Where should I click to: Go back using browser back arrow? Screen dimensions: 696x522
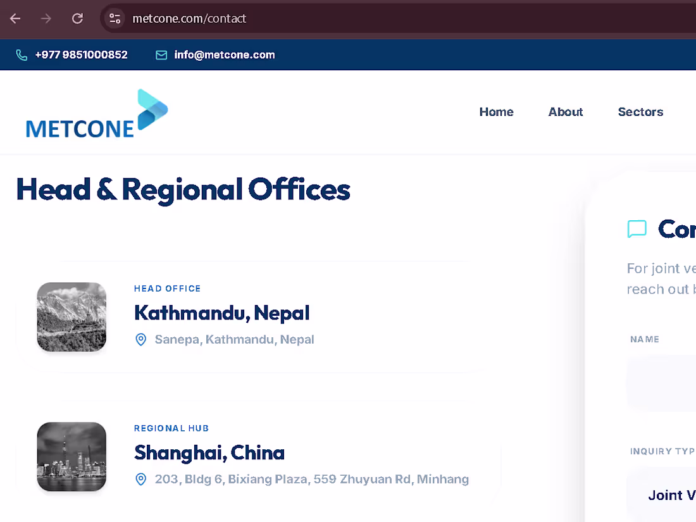(x=16, y=18)
